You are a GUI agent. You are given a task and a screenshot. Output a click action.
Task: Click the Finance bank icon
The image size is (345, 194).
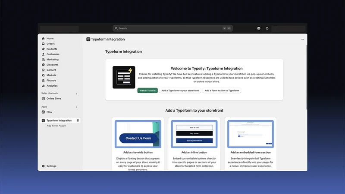coord(43,81)
